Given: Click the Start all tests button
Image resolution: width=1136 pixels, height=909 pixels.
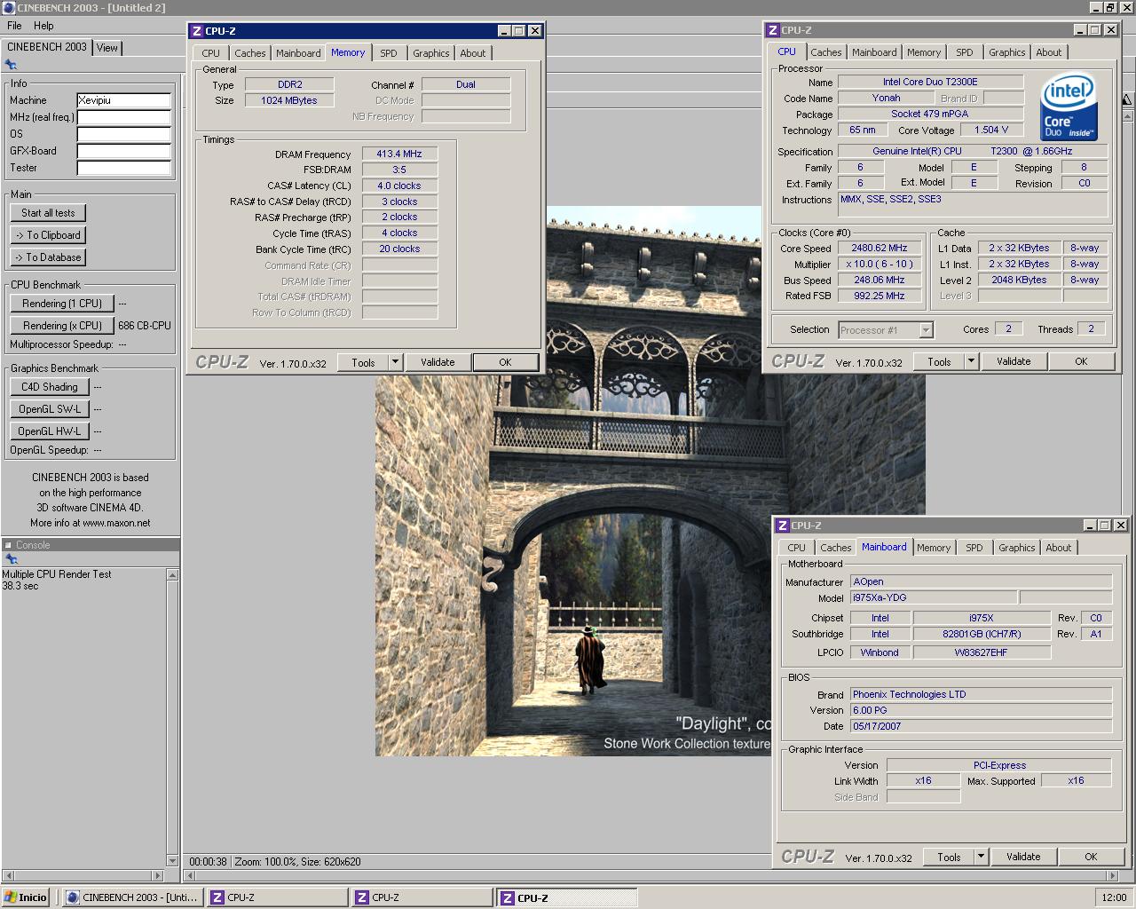Looking at the screenshot, I should click(x=49, y=213).
